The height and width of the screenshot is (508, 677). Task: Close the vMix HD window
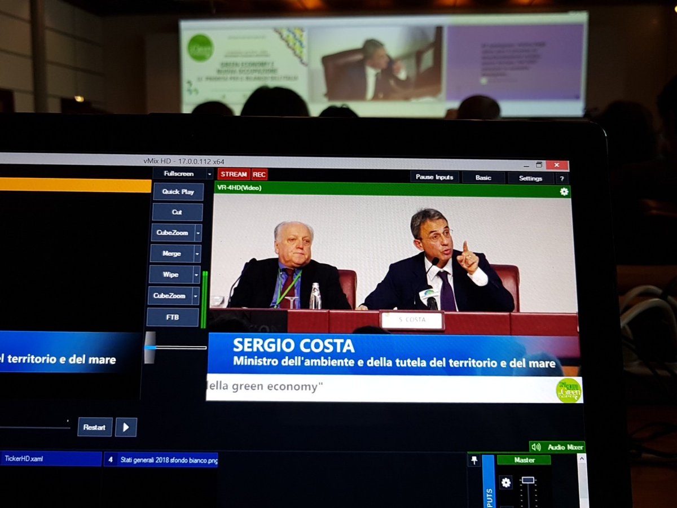click(x=557, y=165)
